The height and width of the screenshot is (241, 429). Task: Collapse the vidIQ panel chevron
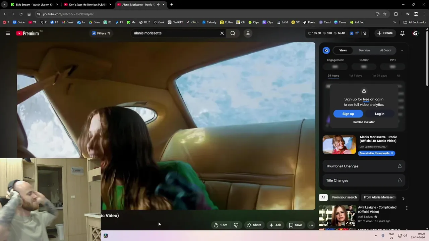(402, 50)
